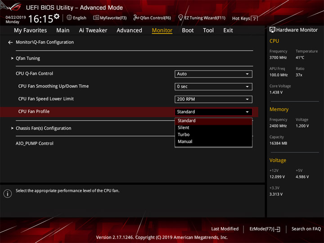Viewport: 324px width, 243px height.
Task: Click the +12V reading 12.099 V
Action: tap(277, 177)
